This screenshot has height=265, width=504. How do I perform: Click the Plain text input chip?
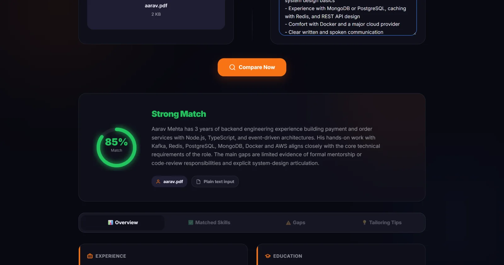pos(215,181)
